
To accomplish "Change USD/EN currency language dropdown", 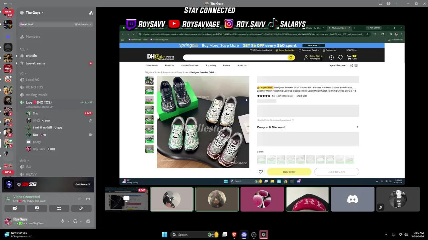I will tap(351, 50).
